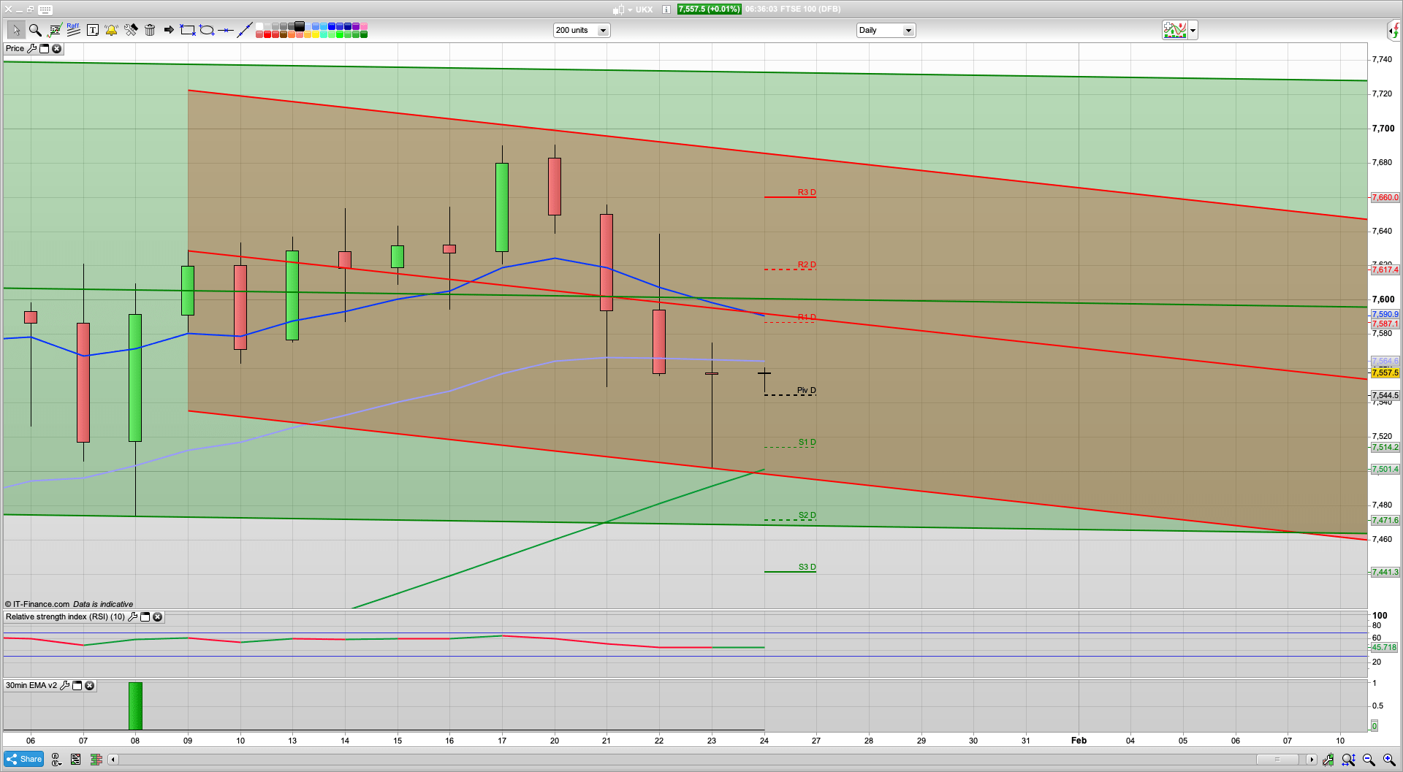1403x772 pixels.
Task: Select the magnifier zoom tool
Action: tap(35, 30)
